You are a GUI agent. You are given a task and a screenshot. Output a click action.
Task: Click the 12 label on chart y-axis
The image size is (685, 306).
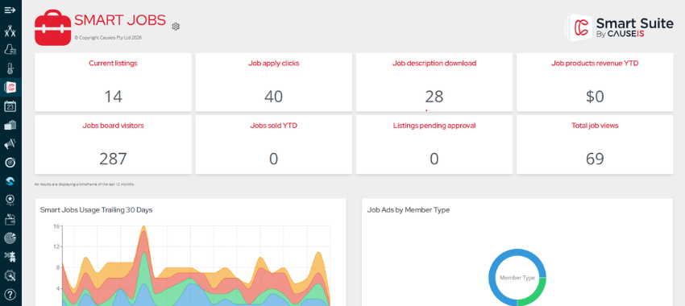56,247
